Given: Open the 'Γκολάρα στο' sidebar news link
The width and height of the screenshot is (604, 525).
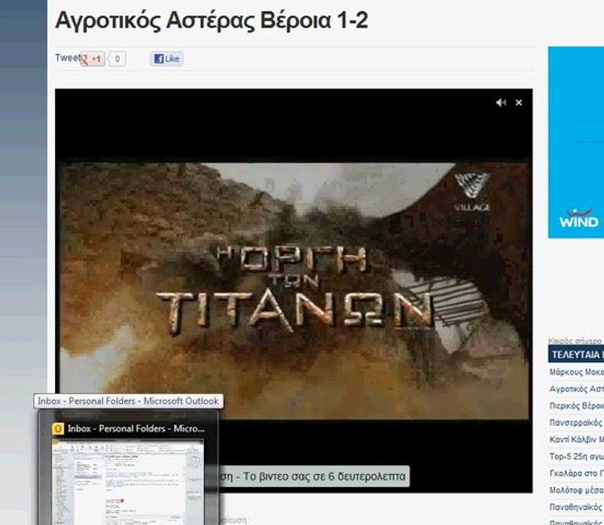Looking at the screenshot, I should pos(577,473).
